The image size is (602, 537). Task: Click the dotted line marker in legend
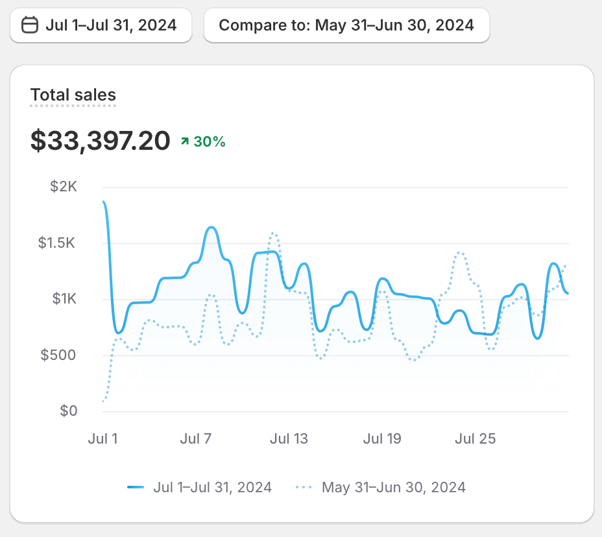(305, 487)
